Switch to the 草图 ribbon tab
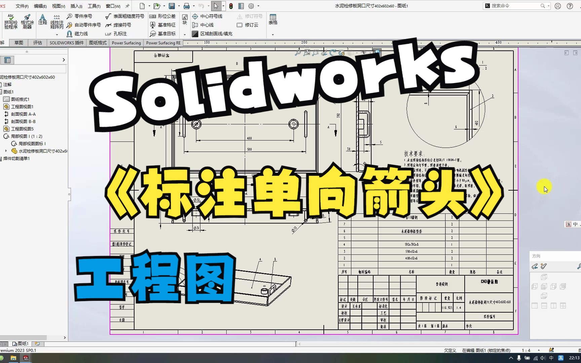This screenshot has width=581, height=363. click(x=19, y=43)
